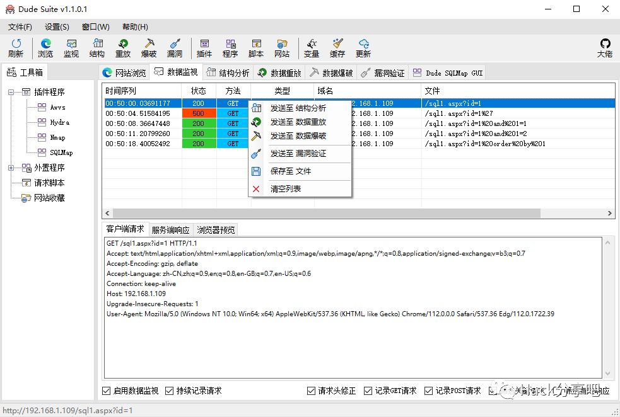The width and height of the screenshot is (620, 417).
Task: Choose 保存至 文件 in context menu
Action: tap(300, 171)
